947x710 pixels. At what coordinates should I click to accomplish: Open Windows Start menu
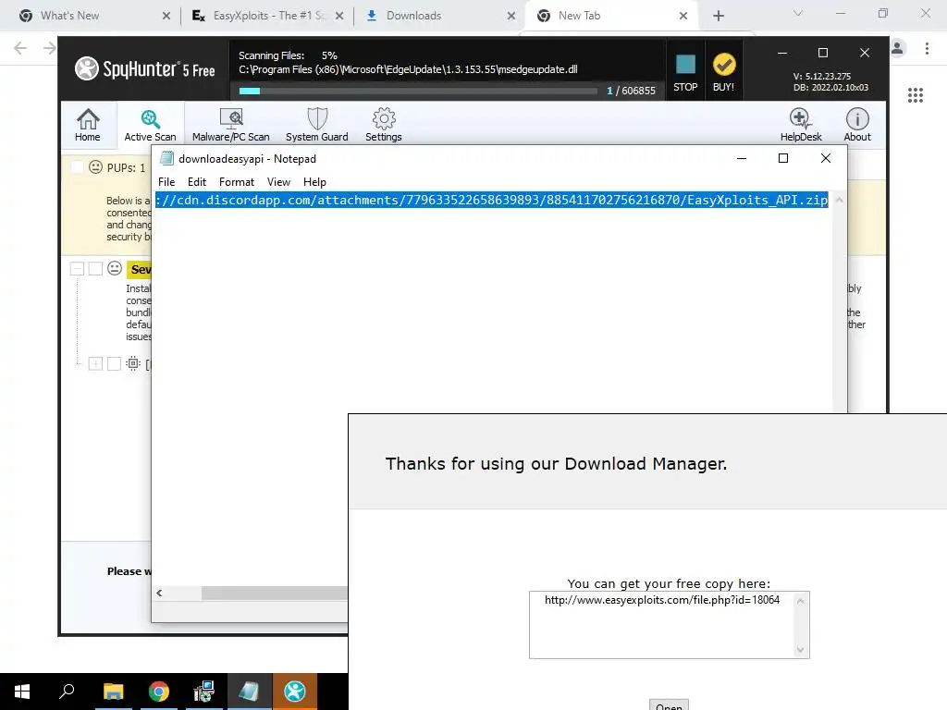[x=22, y=692]
